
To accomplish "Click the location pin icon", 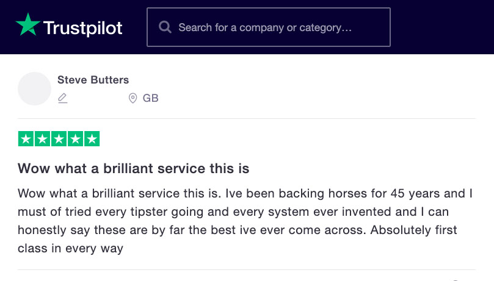I will [x=133, y=98].
